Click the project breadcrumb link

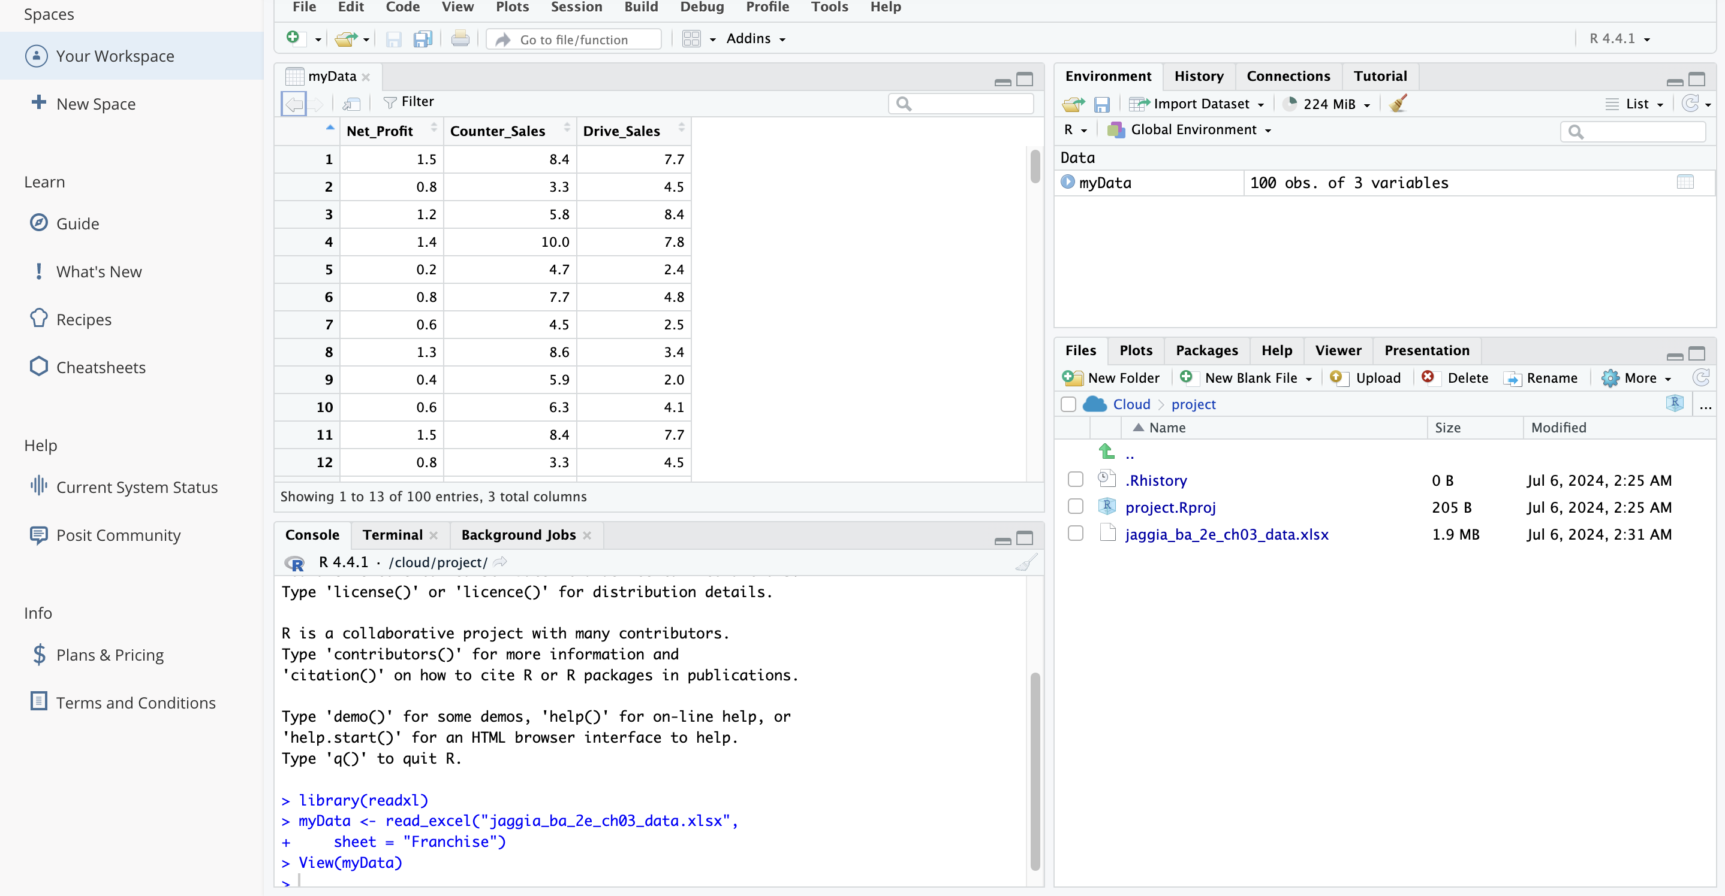click(x=1193, y=404)
